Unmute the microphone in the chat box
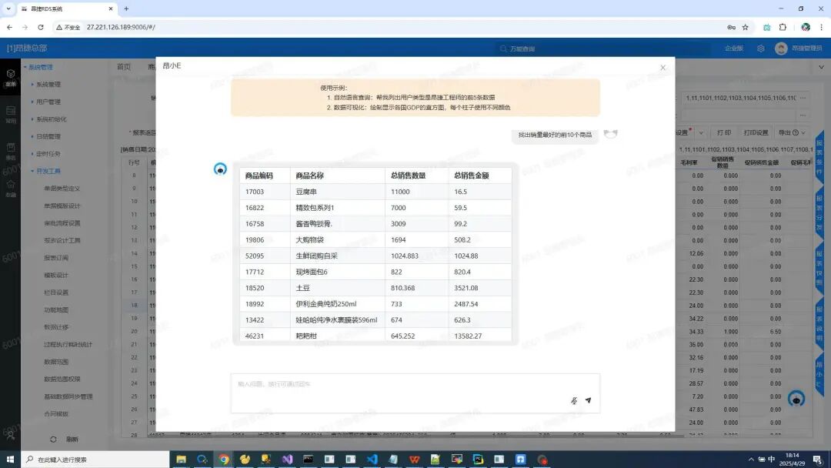831x468 pixels. (574, 399)
